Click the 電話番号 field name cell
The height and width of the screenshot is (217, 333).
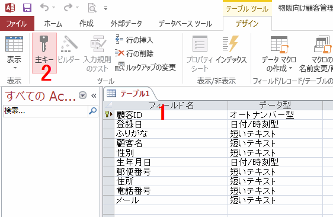pyautogui.click(x=171, y=191)
